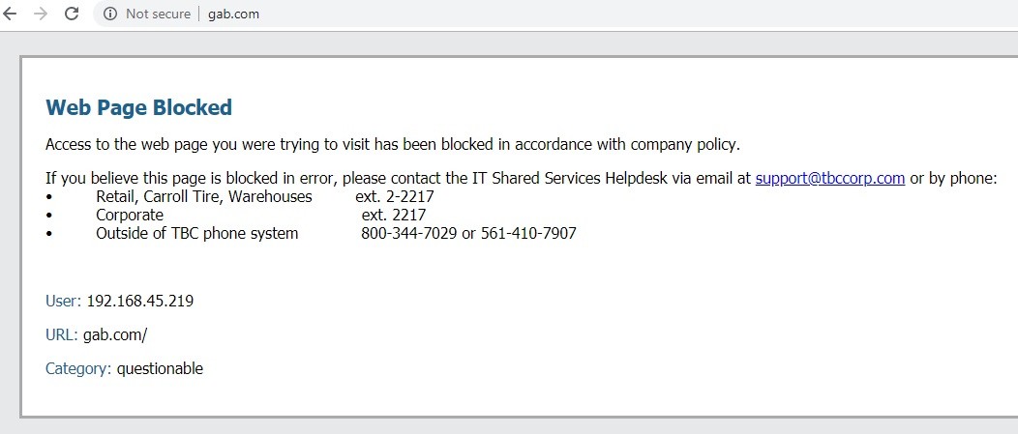Click the company policy blocked message text
This screenshot has width=1018, height=434.
point(392,145)
